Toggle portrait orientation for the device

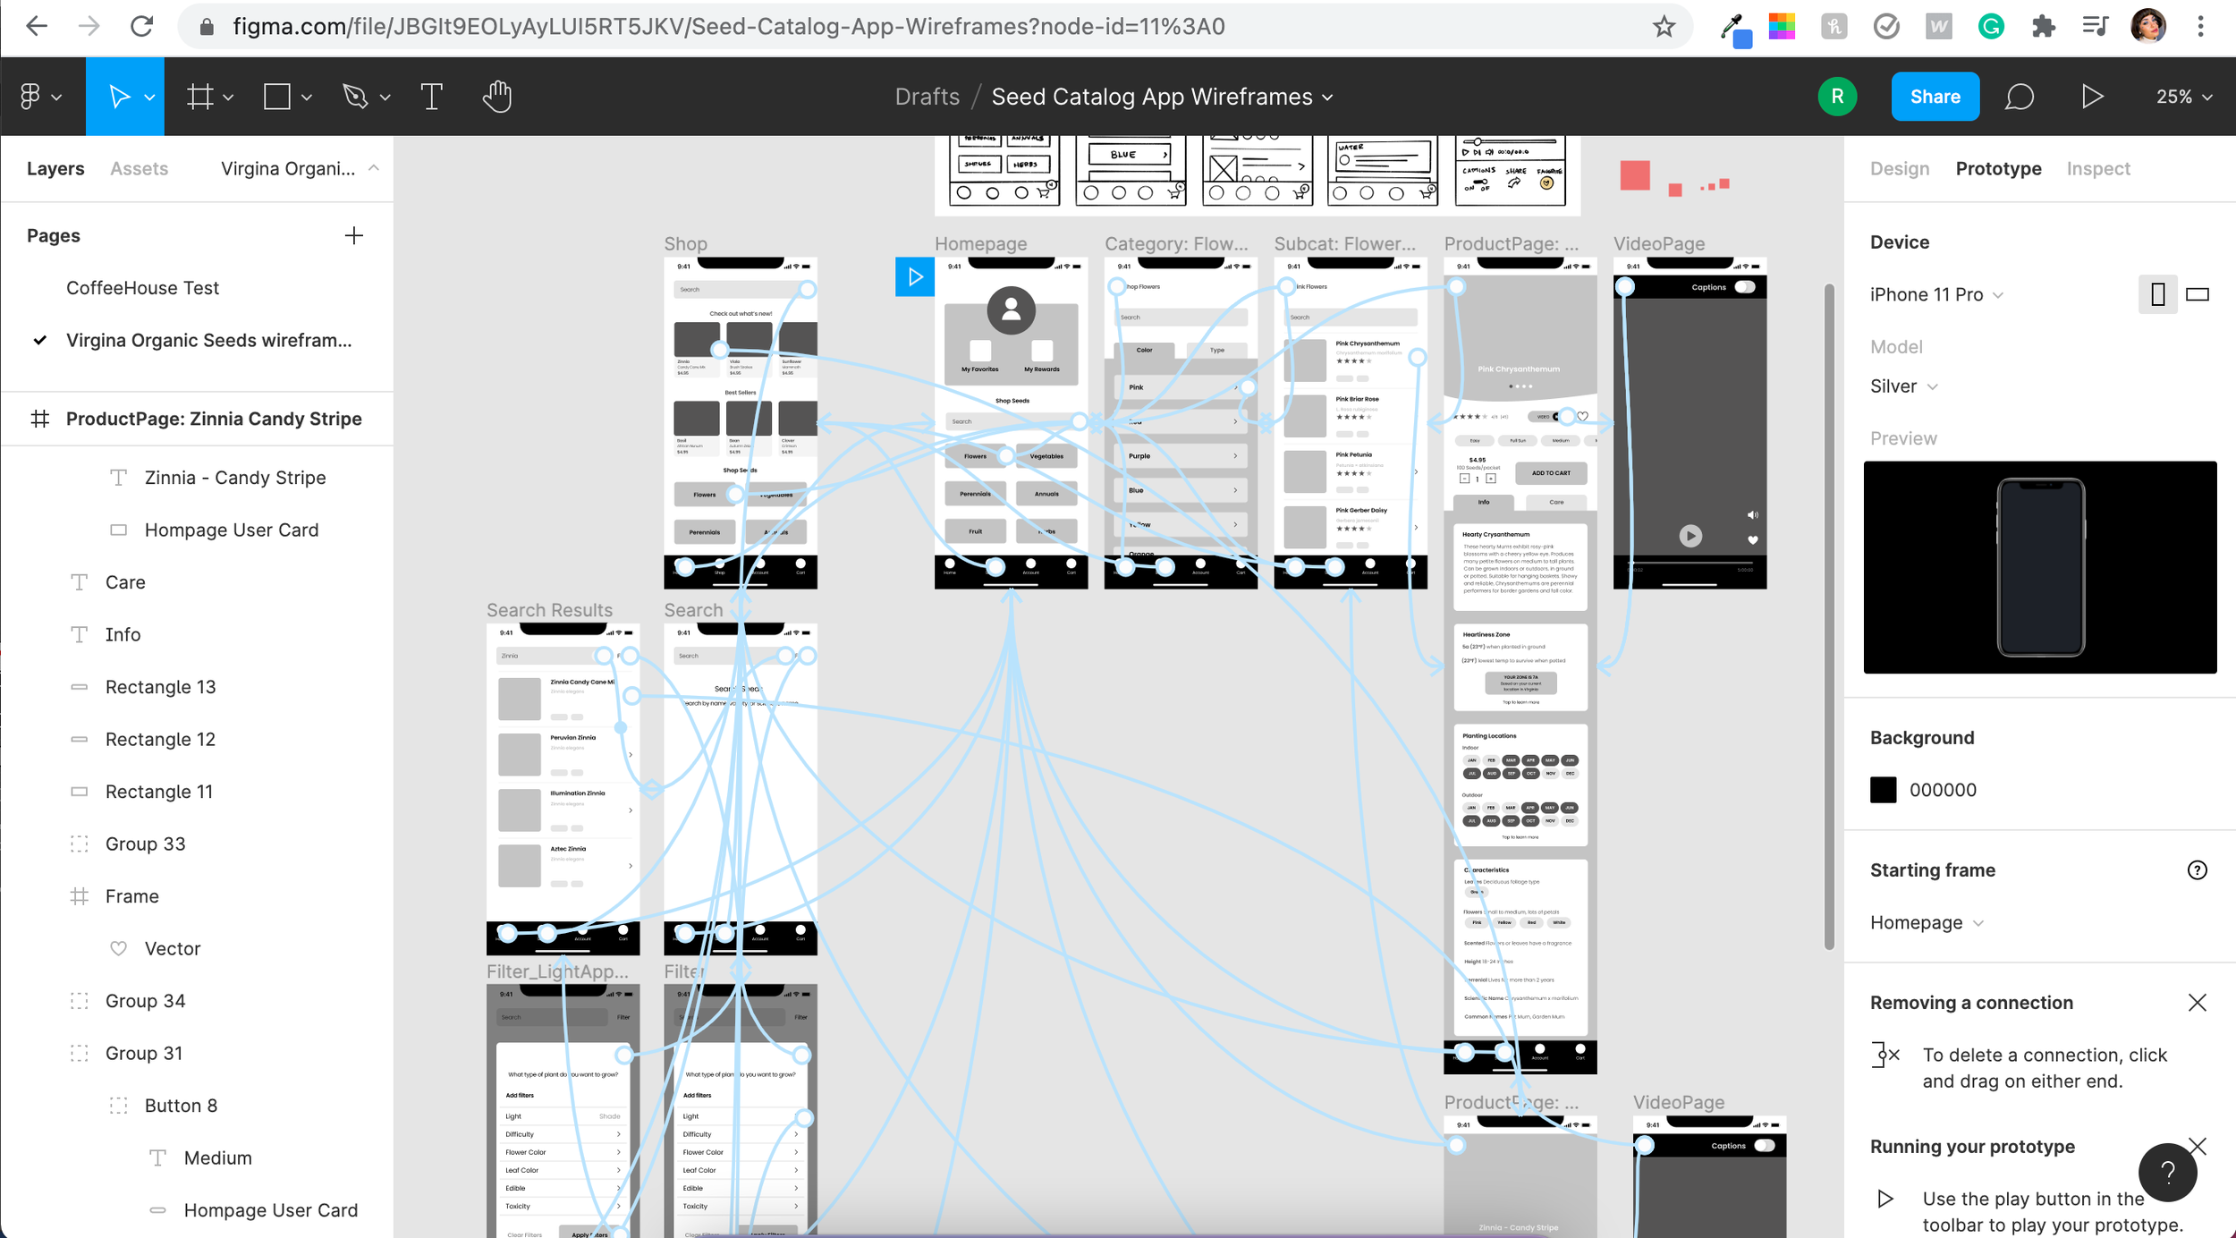2157,294
